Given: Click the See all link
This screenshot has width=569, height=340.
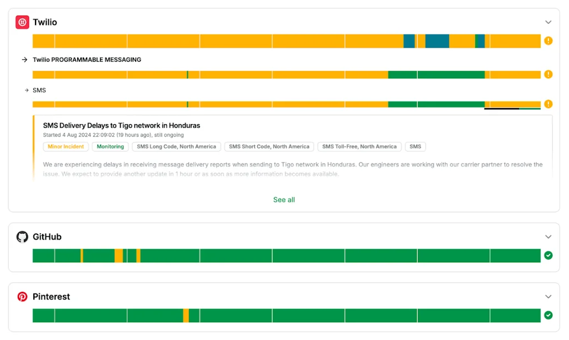Looking at the screenshot, I should point(284,200).
